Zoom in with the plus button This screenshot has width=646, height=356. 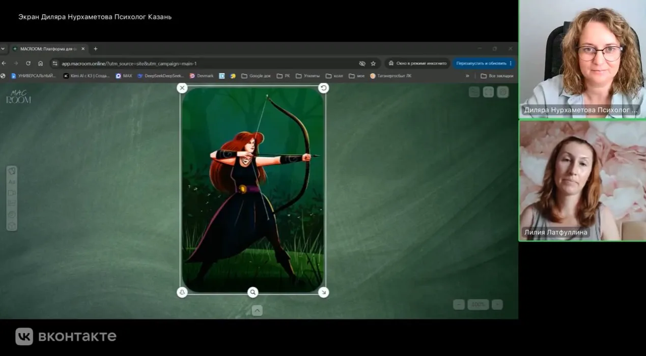(497, 305)
